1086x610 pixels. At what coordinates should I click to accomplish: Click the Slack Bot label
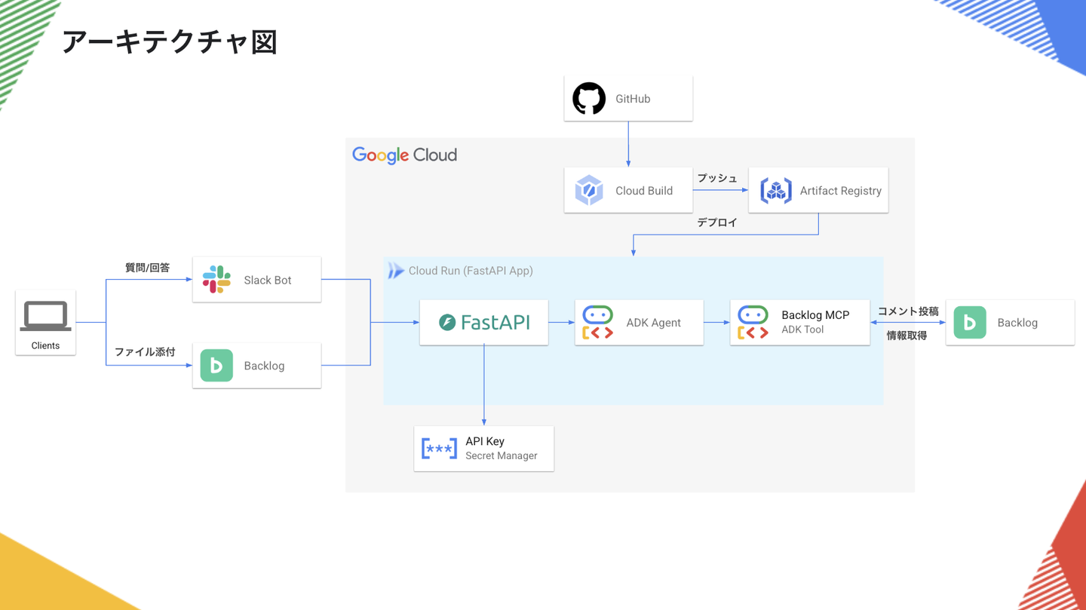tap(268, 280)
